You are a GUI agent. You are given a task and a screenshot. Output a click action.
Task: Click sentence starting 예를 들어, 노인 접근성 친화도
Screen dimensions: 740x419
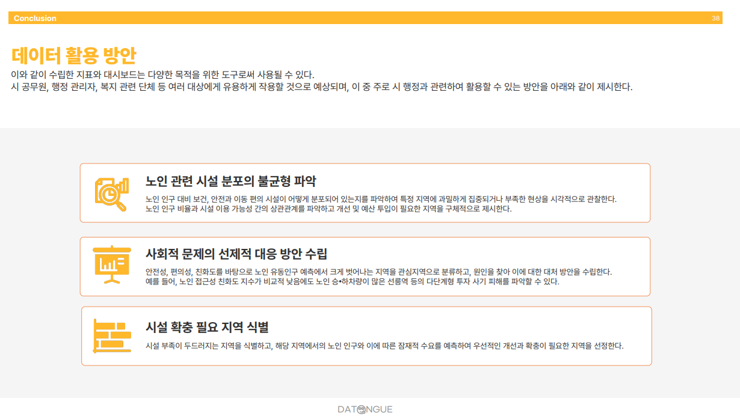pyautogui.click(x=352, y=282)
